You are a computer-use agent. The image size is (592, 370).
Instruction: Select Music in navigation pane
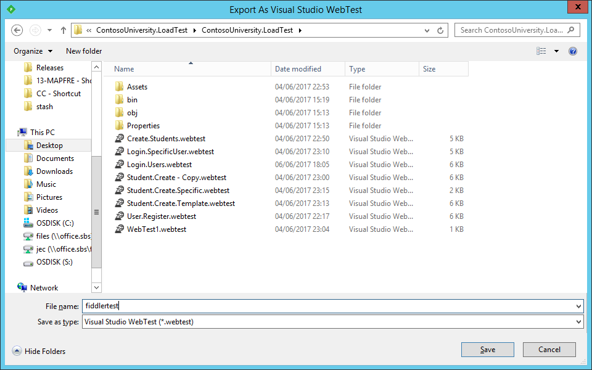(x=40, y=184)
